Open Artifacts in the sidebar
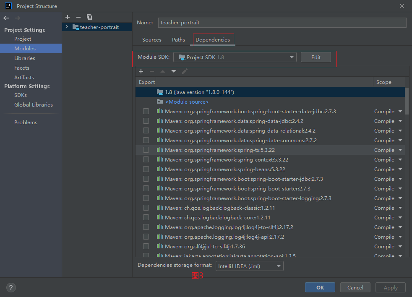Viewport: 412px width, 297px height. pyautogui.click(x=24, y=78)
